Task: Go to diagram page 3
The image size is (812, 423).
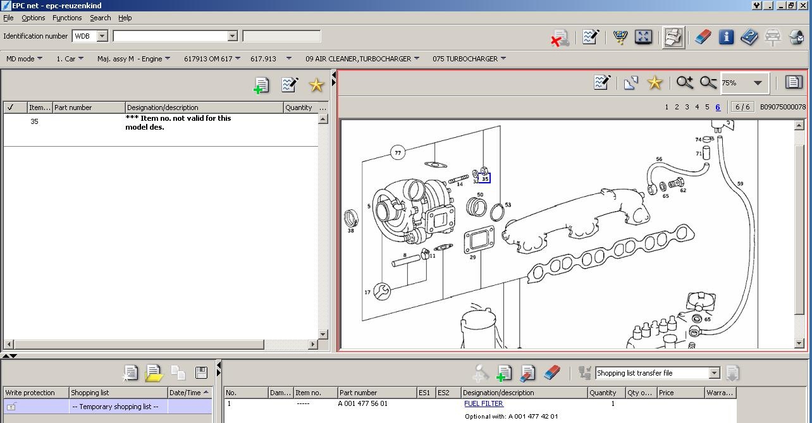Action: pos(687,107)
